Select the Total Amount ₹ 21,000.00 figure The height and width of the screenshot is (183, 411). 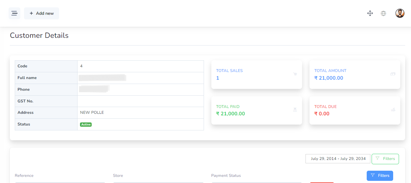[x=329, y=78]
